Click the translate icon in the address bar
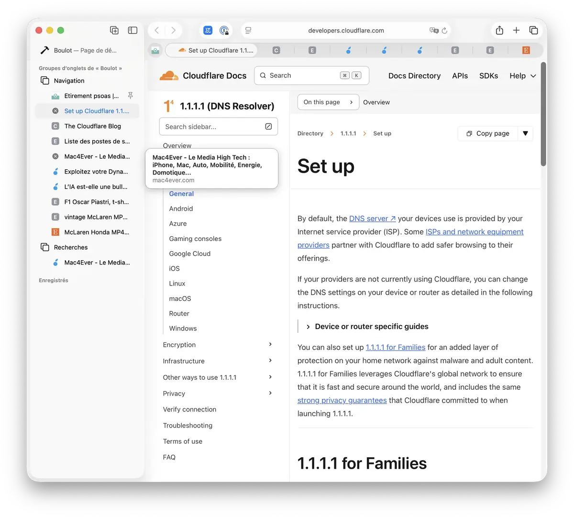Image resolution: width=574 pixels, height=517 pixels. [434, 31]
